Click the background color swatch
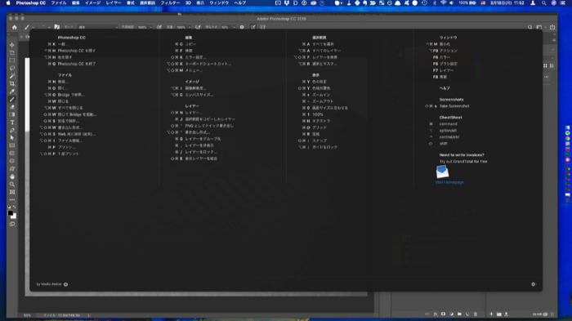The image size is (572, 321). pyautogui.click(x=14, y=216)
